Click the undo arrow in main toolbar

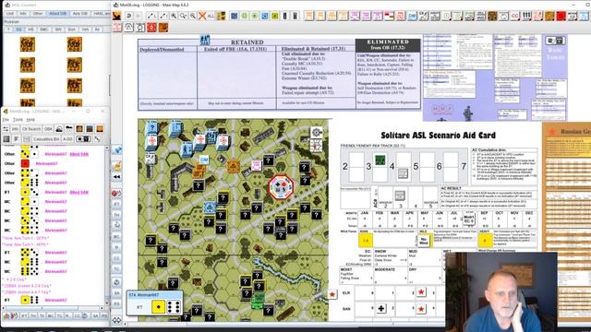pos(129,16)
